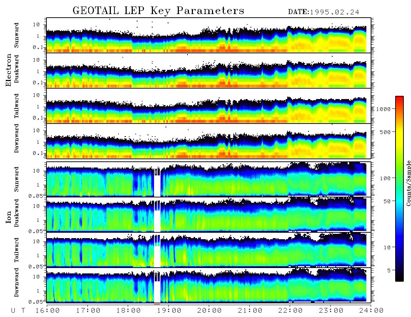Click the Electron Sunward spectrogram panel
This screenshot has width=411, height=317.
(x=209, y=35)
